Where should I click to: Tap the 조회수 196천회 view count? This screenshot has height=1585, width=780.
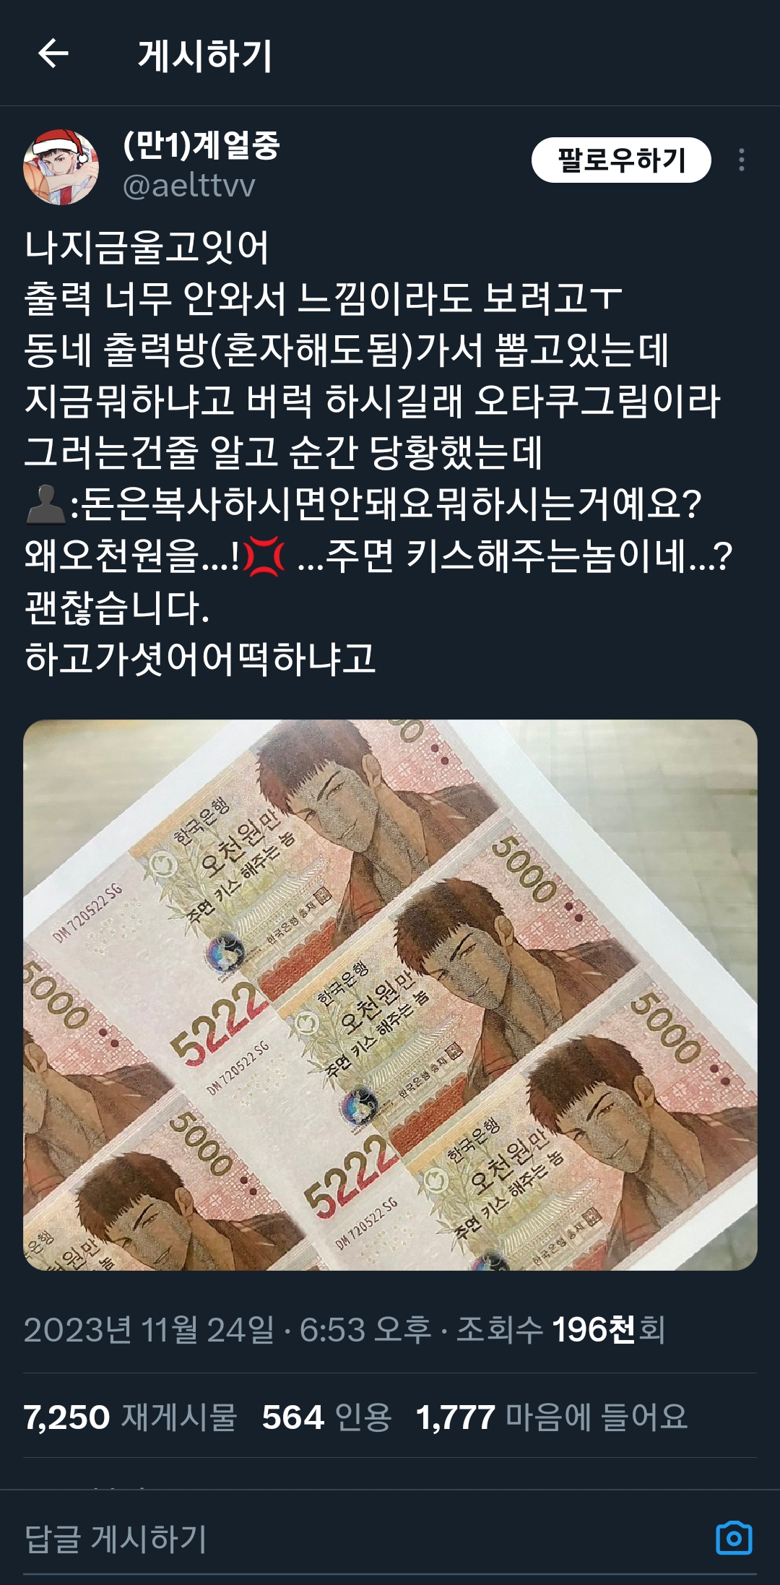560,1329
